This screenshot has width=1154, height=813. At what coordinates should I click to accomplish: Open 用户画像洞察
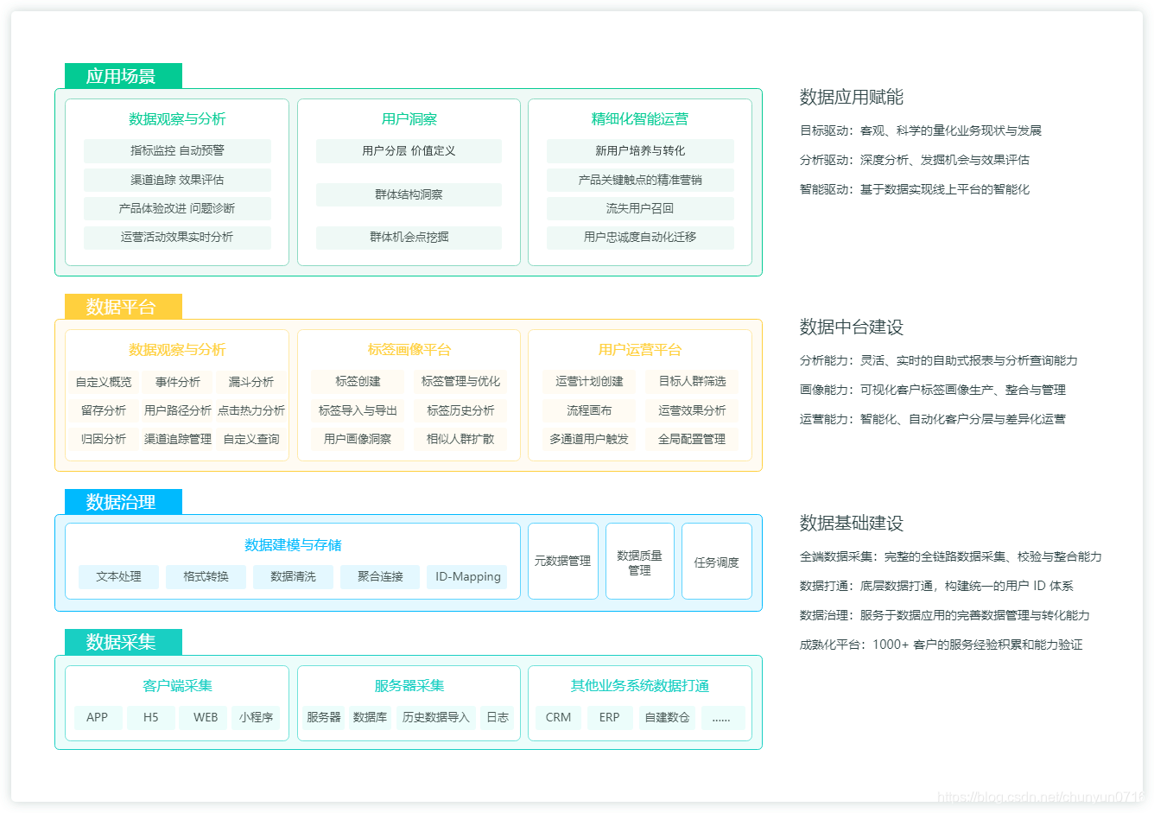click(x=356, y=439)
